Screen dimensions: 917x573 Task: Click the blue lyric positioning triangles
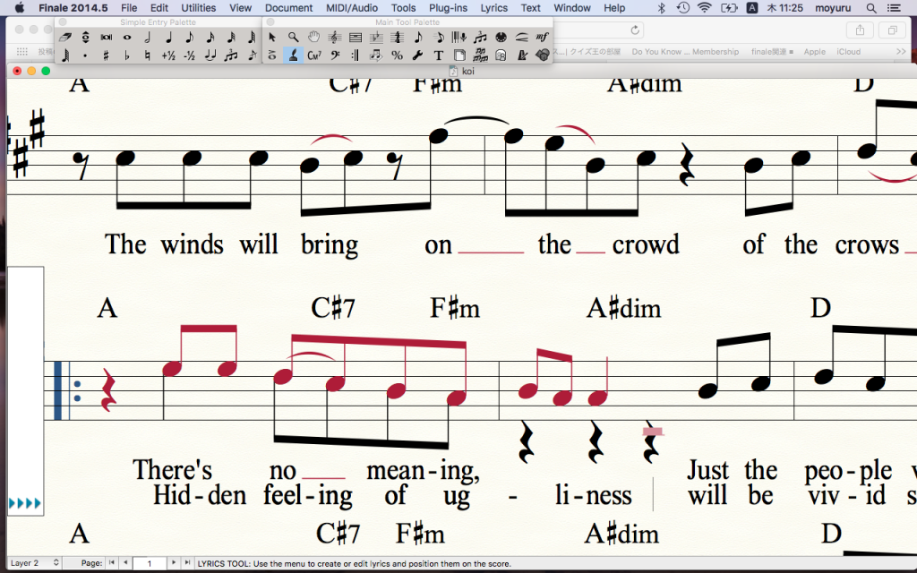tap(25, 503)
